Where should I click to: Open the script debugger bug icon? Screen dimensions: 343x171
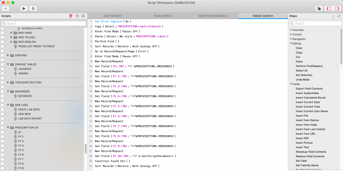33,9
